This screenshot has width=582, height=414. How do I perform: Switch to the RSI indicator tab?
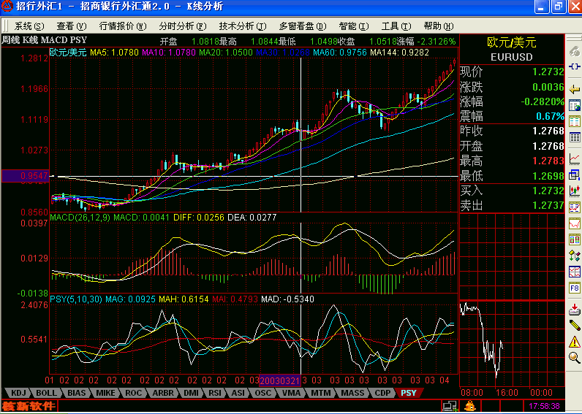(215, 393)
